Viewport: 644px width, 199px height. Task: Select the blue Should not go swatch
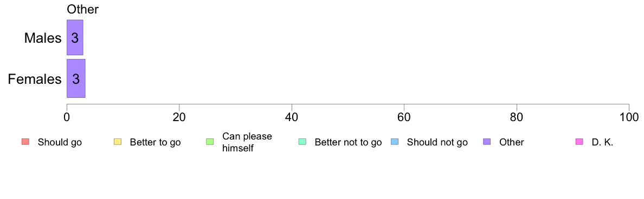pos(394,142)
